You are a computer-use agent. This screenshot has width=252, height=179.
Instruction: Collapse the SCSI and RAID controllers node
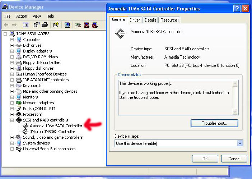click(12, 120)
